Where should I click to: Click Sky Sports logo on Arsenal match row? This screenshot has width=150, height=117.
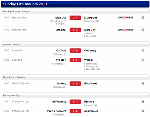point(125,30)
